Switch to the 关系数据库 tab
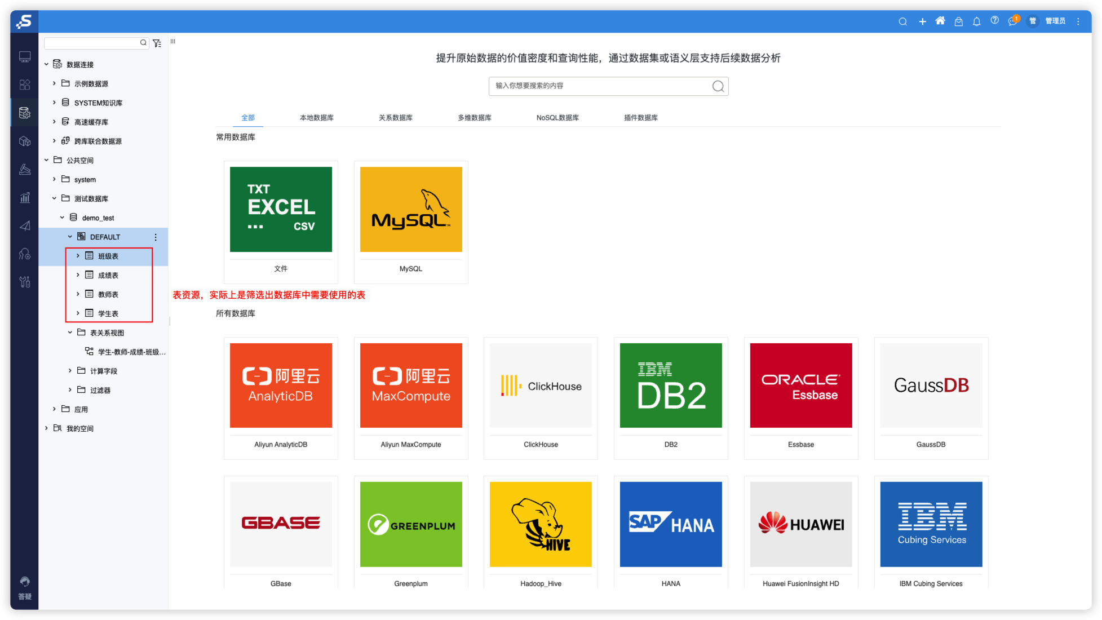This screenshot has width=1102, height=620. point(396,118)
